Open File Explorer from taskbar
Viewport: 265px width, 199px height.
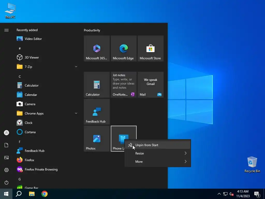(32, 194)
